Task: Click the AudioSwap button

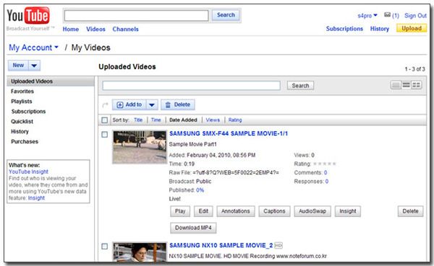Action: pyautogui.click(x=312, y=211)
